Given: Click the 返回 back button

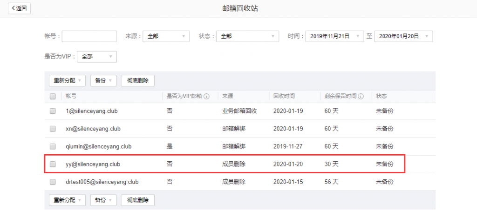Looking at the screenshot, I should (x=19, y=8).
